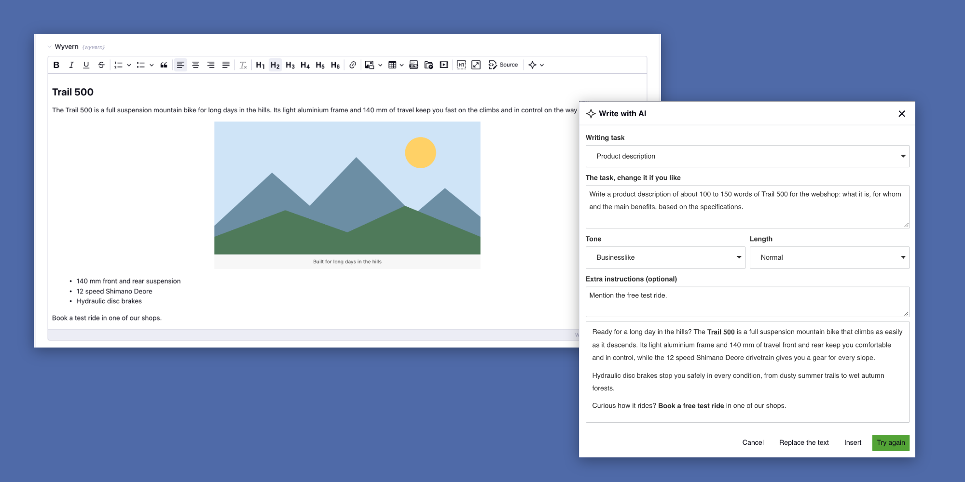The image size is (965, 482).
Task: Apply Heading 4 style
Action: [x=305, y=65]
